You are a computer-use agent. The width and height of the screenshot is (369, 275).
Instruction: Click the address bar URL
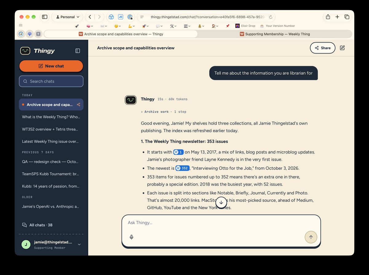pyautogui.click(x=208, y=17)
